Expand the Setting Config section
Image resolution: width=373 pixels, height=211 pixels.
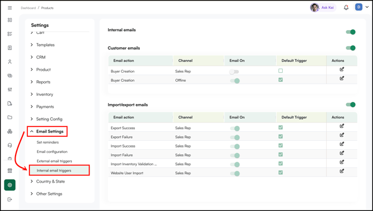pos(46,119)
